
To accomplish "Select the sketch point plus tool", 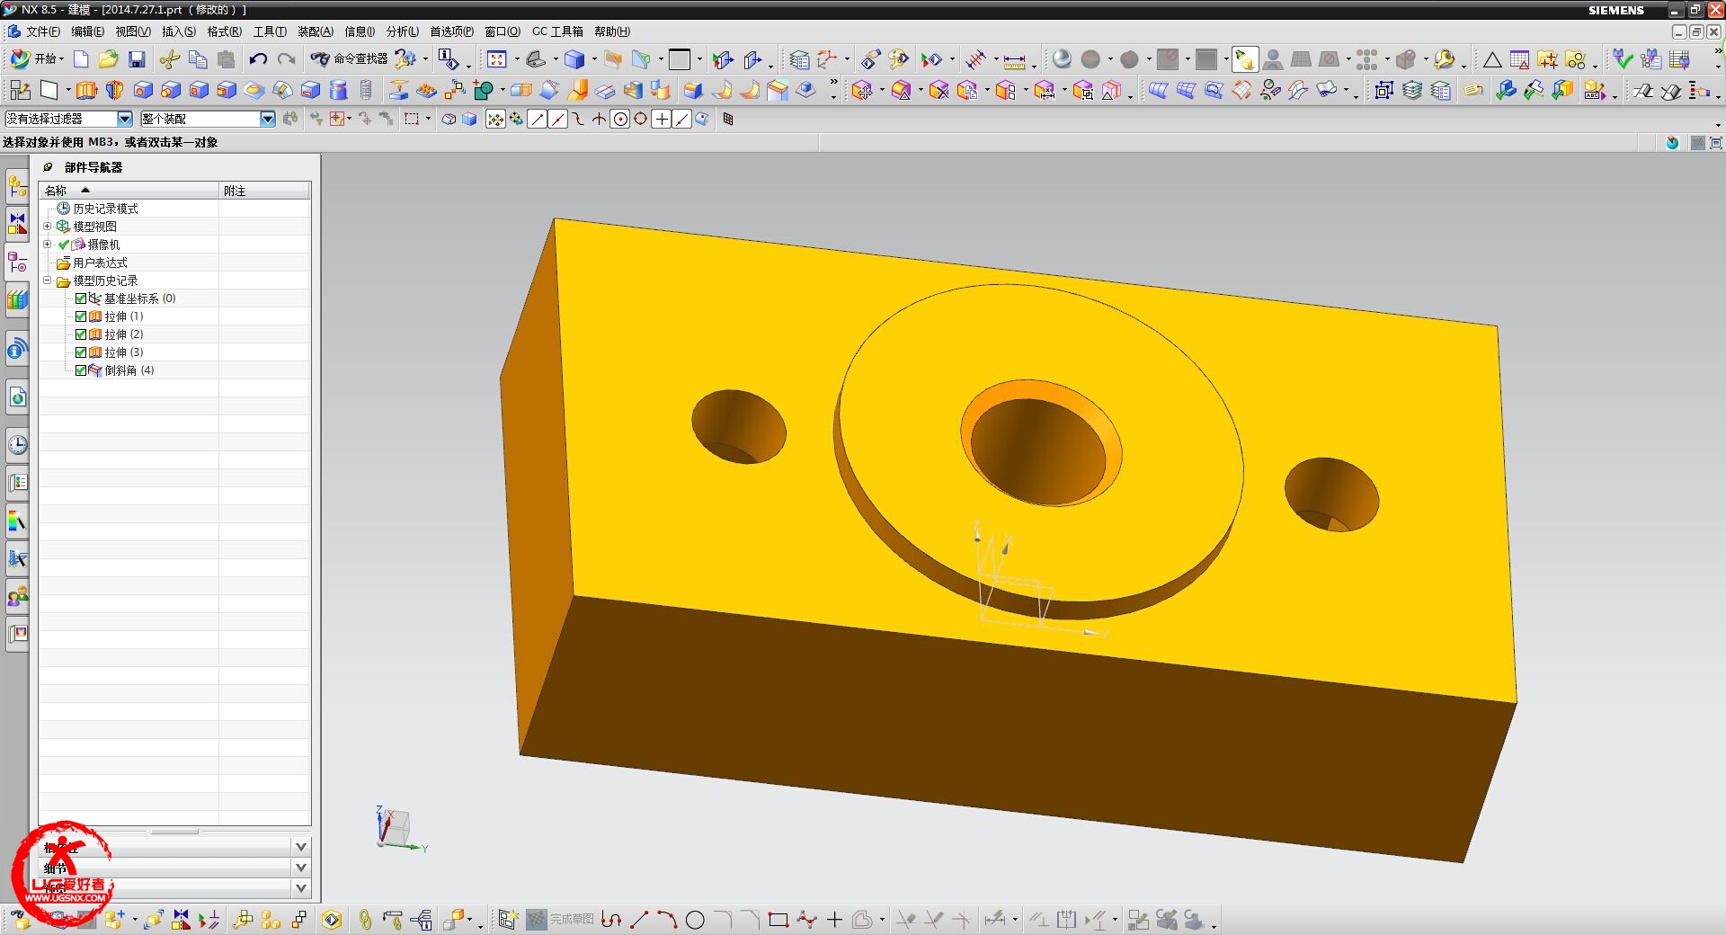I will 834,920.
